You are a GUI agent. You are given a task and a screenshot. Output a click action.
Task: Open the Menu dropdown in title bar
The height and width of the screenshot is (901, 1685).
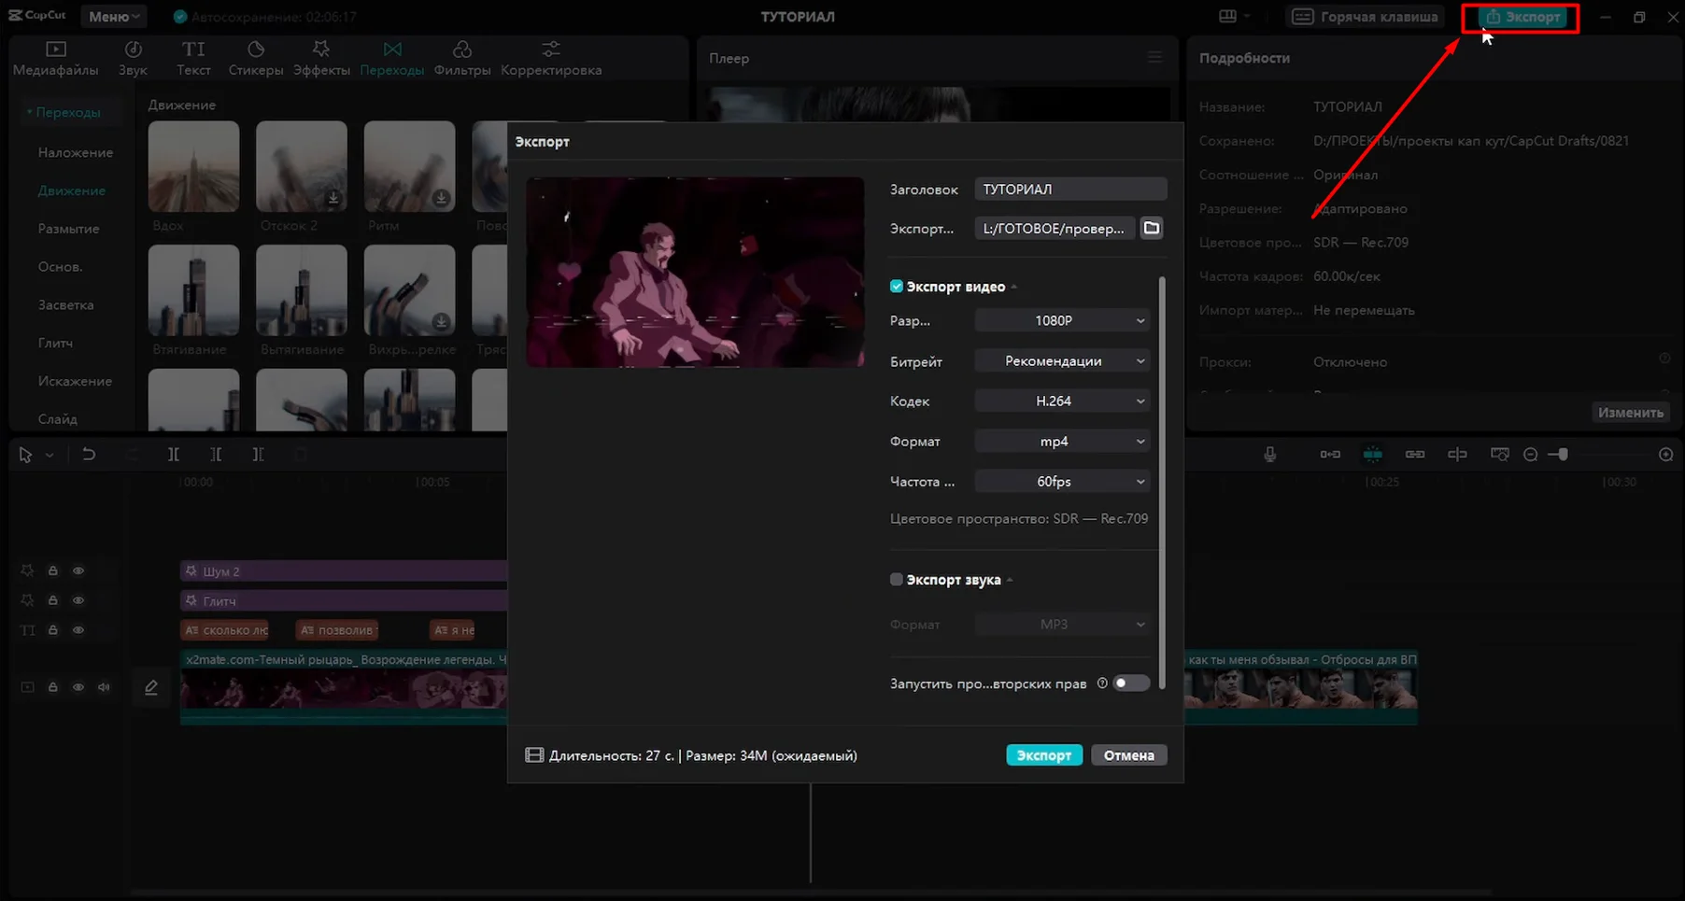click(114, 17)
